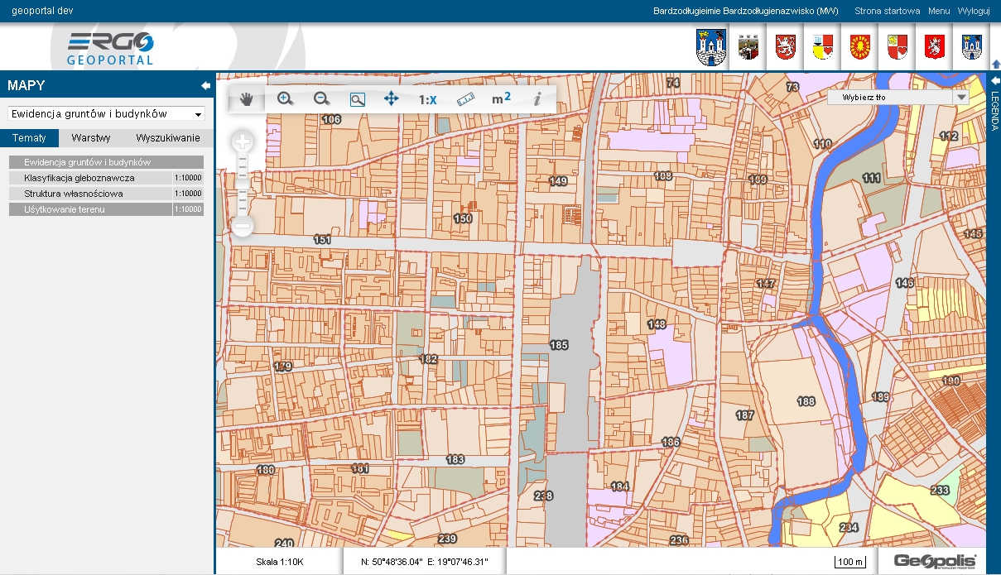Click the red lion coat of arms
The height and width of the screenshot is (575, 1001).
(x=785, y=47)
